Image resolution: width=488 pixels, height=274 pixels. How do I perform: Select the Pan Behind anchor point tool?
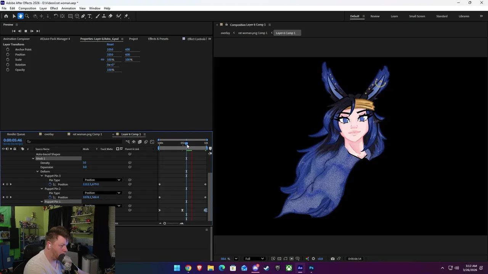(x=63, y=16)
